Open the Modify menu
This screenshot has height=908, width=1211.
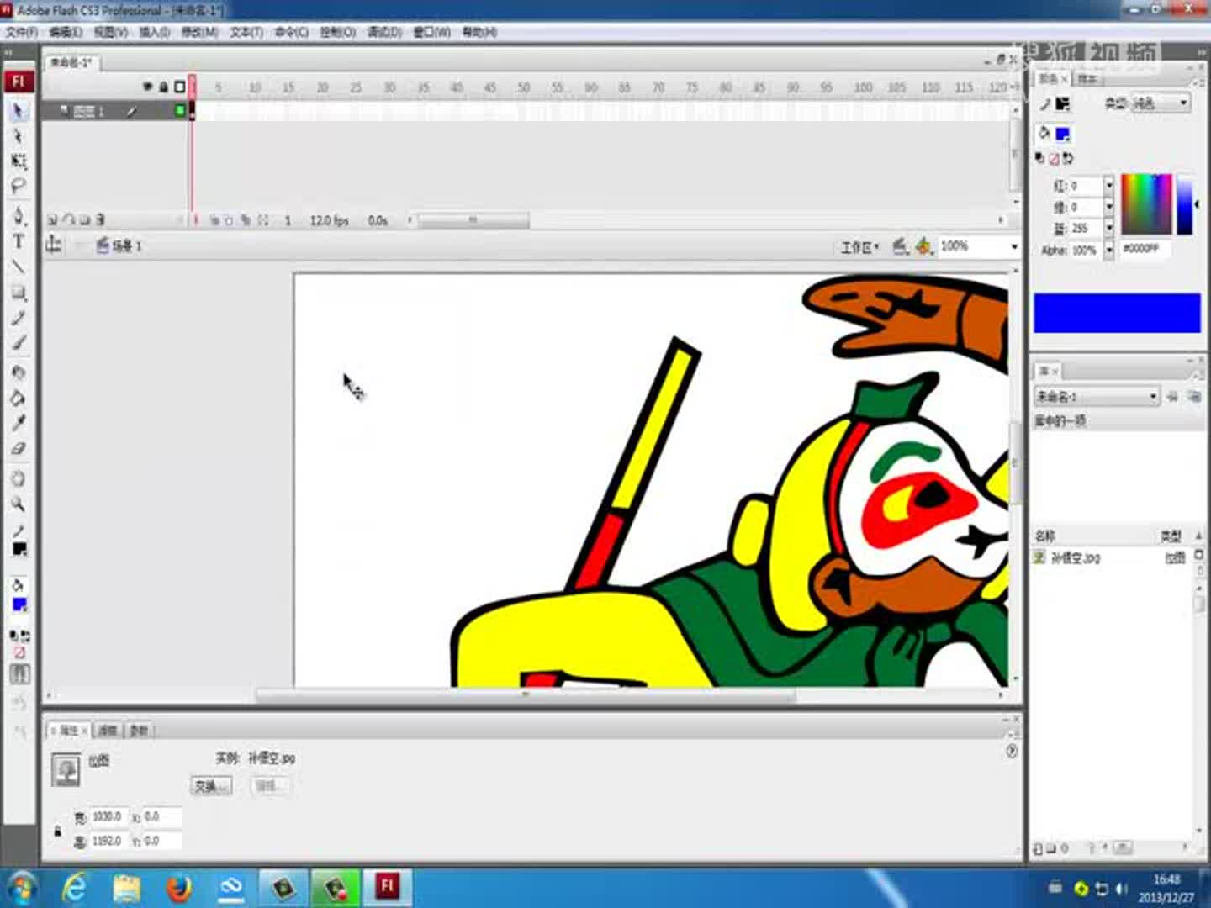tap(199, 32)
